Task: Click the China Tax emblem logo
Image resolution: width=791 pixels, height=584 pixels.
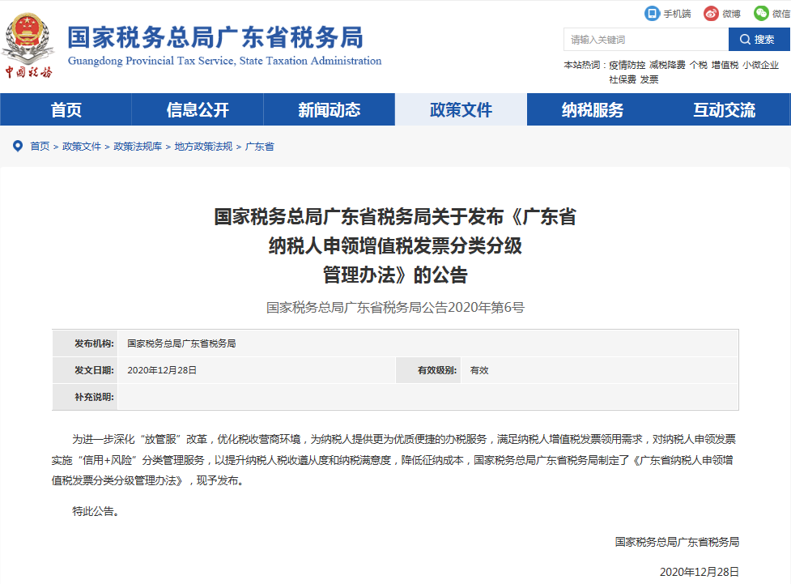Action: [28, 45]
